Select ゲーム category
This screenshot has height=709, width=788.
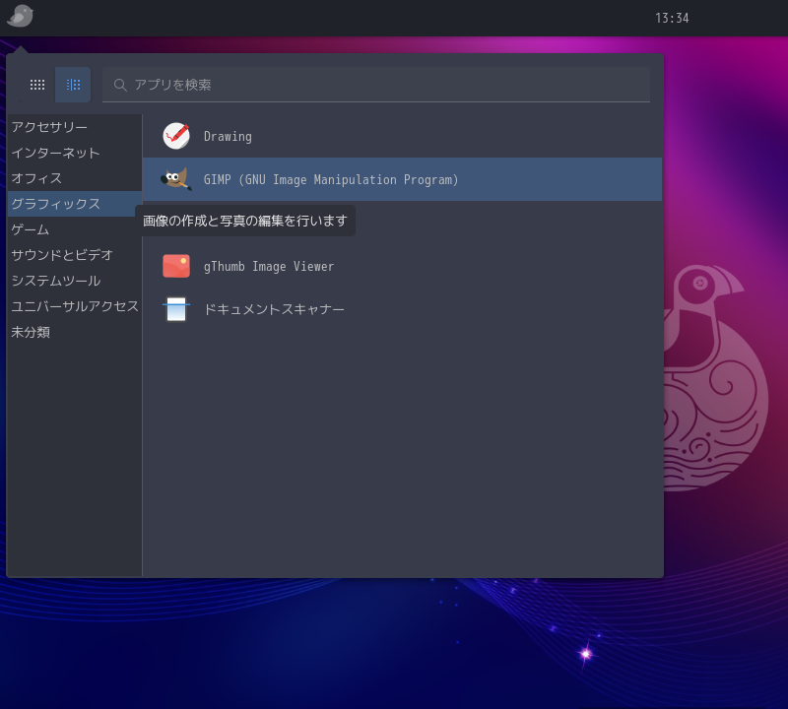click(75, 229)
